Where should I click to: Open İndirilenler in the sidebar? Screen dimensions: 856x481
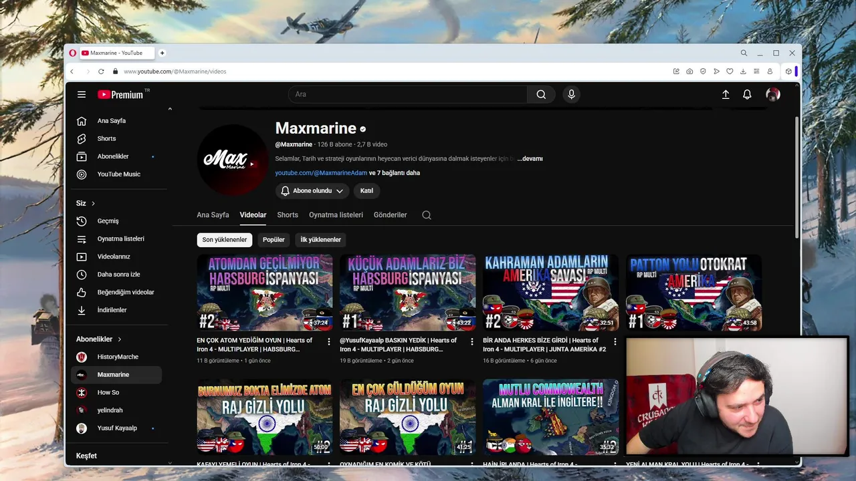tap(116, 310)
